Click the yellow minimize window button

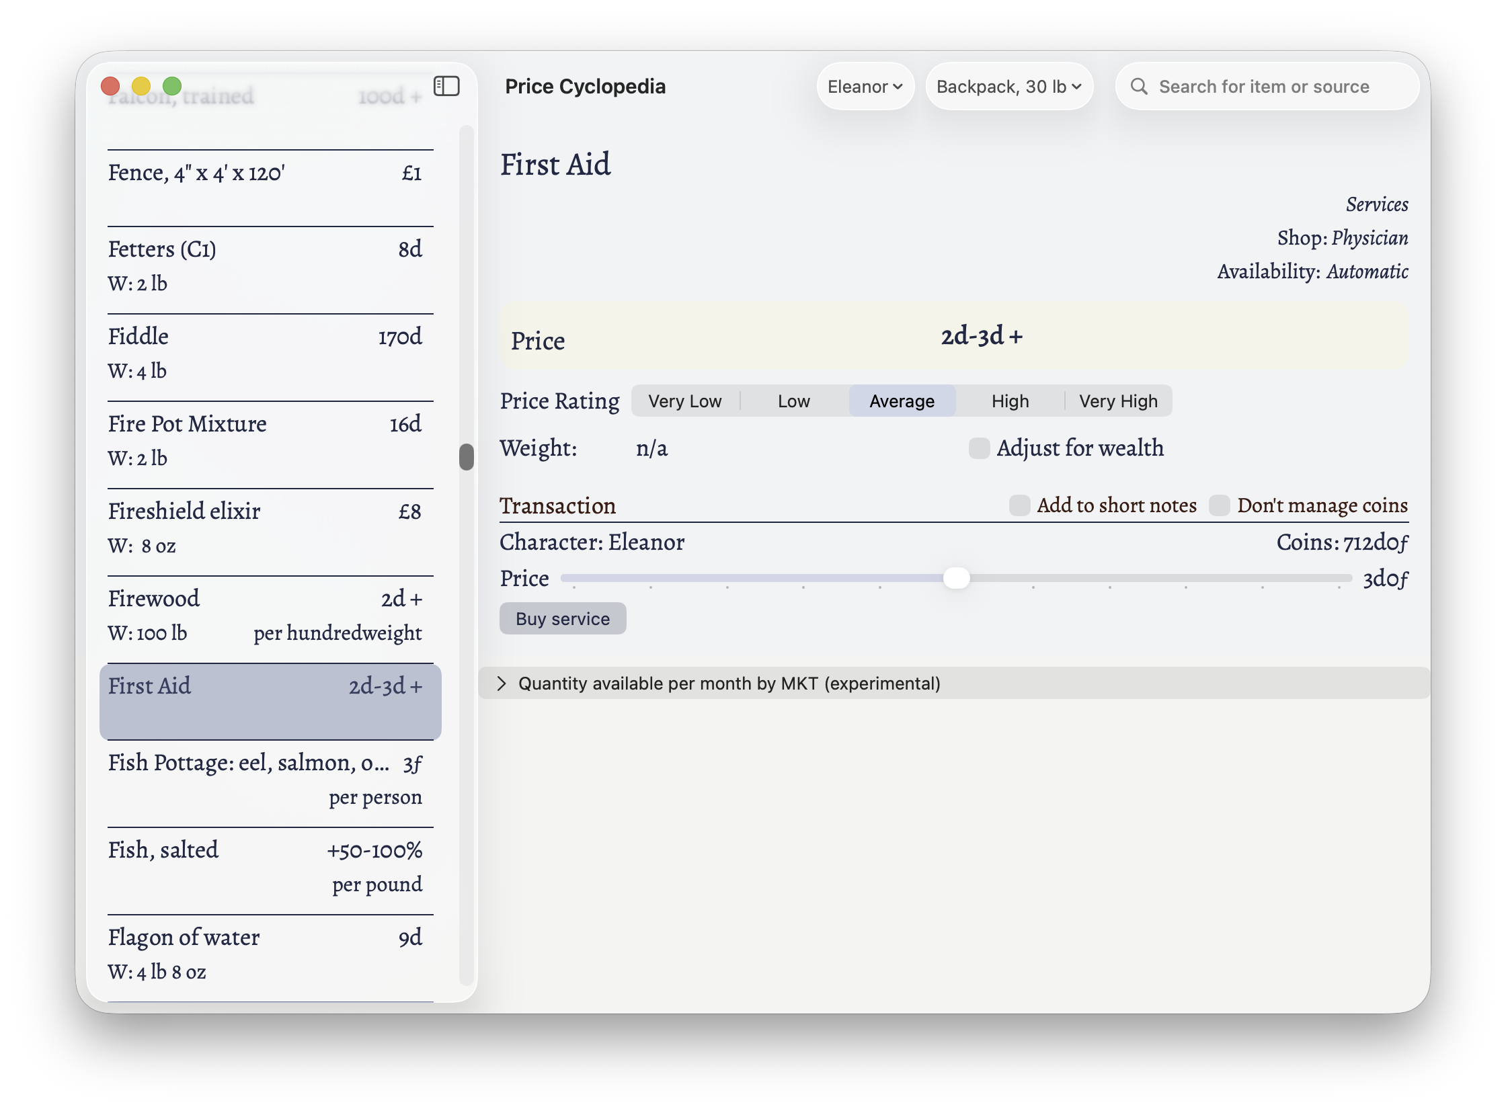point(141,86)
